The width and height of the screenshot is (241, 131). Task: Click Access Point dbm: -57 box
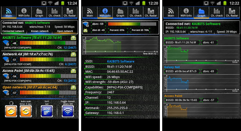point(210,100)
